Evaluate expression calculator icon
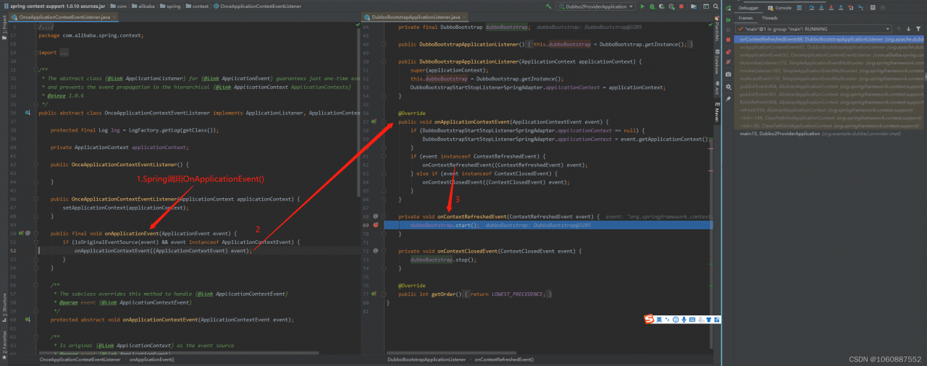The image size is (927, 366). point(873,8)
